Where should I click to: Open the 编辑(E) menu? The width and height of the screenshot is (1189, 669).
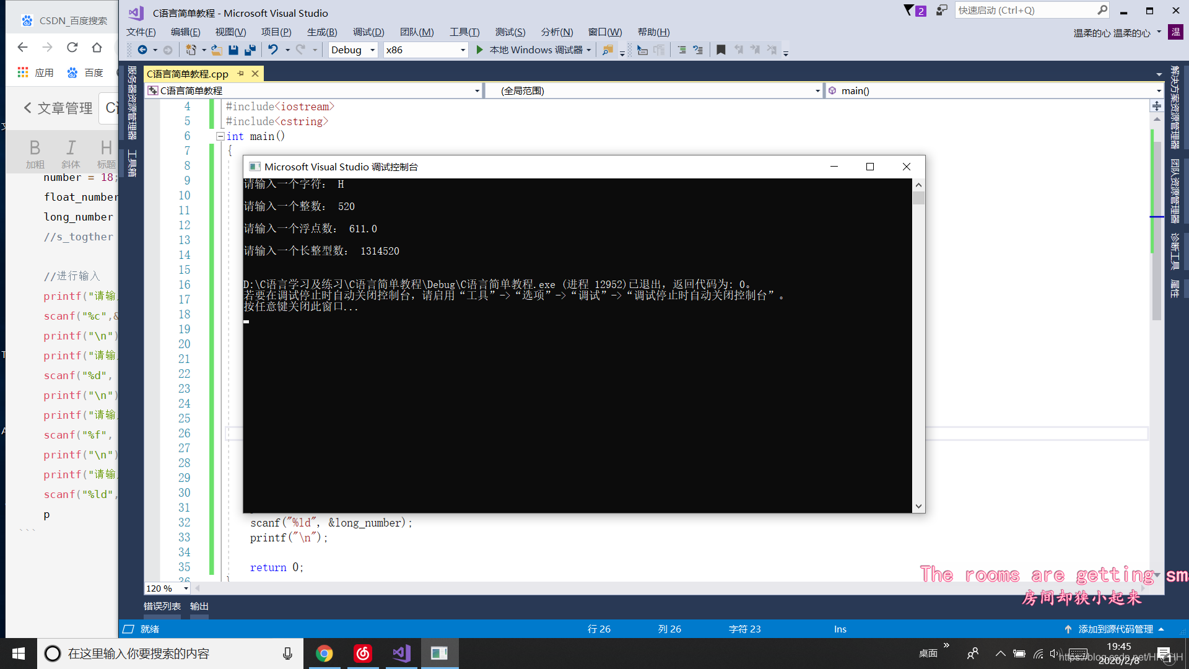click(186, 32)
